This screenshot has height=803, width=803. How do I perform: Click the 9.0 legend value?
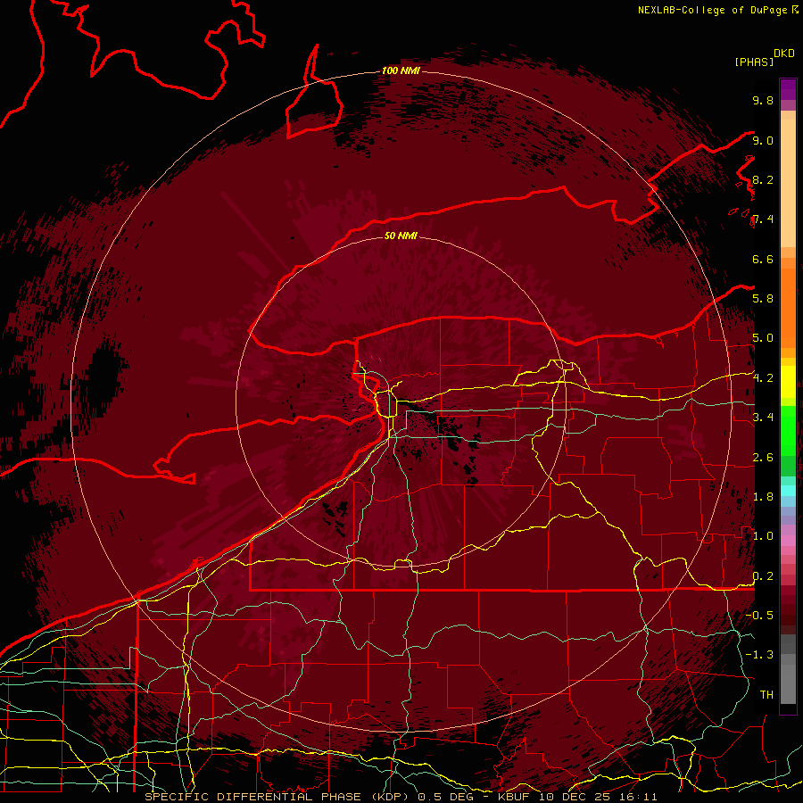(x=763, y=140)
